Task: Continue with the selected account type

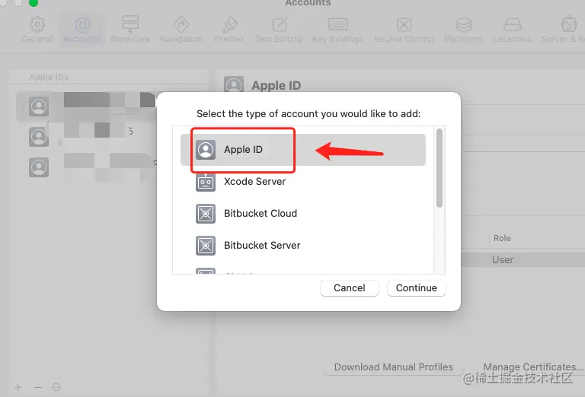Action: coord(417,288)
